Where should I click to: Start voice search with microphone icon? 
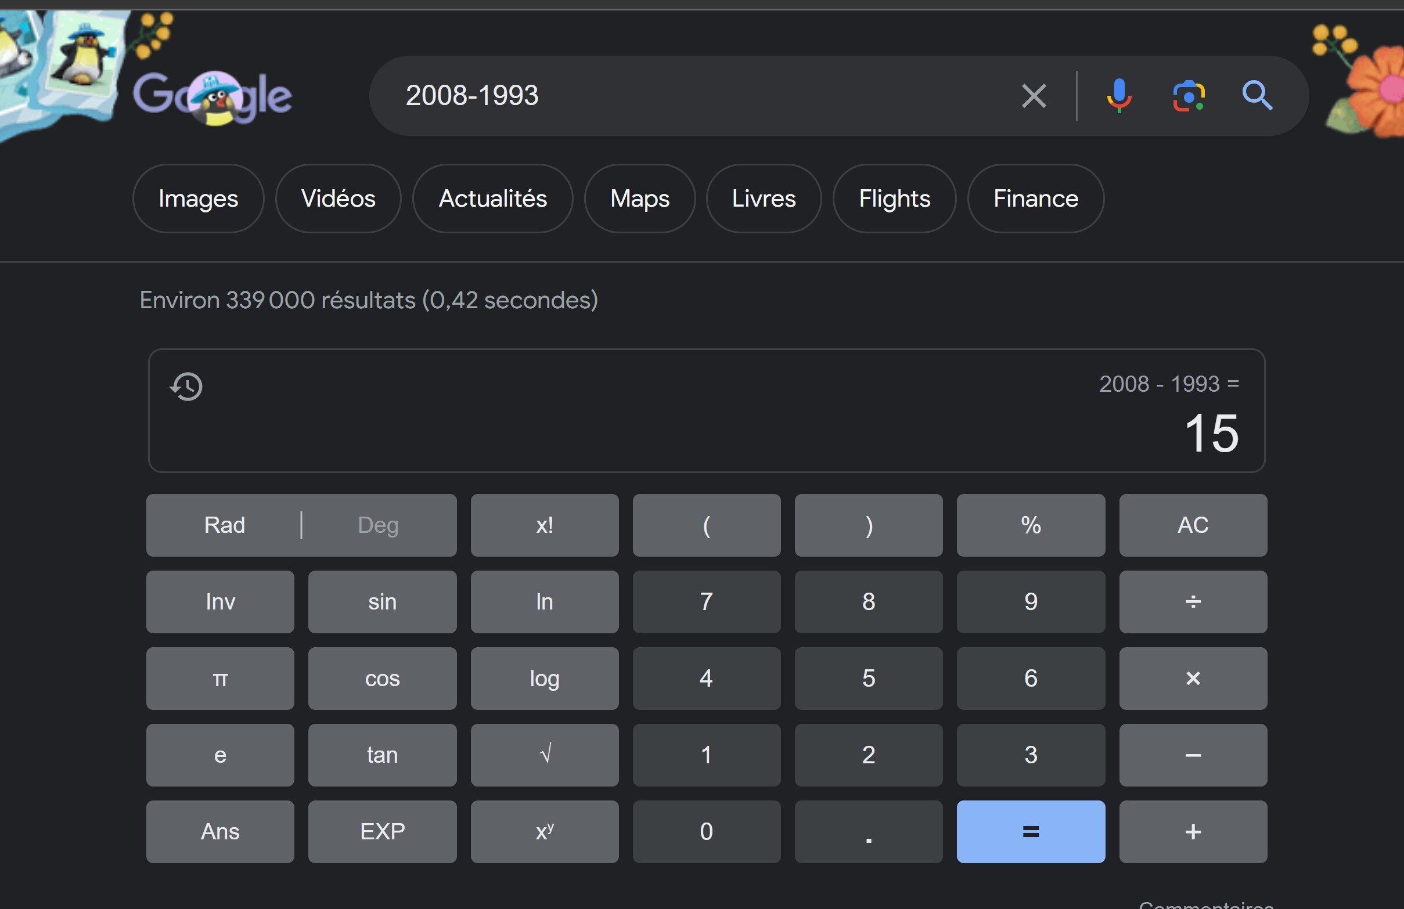1118,96
